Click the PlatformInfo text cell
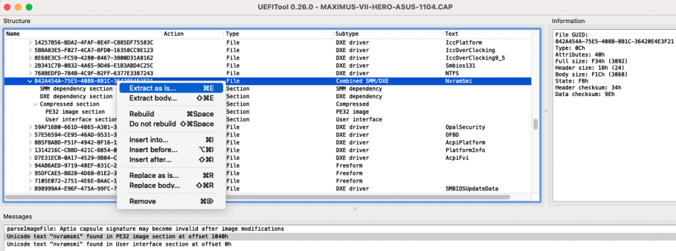This screenshot has width=676, height=251. coord(465,150)
